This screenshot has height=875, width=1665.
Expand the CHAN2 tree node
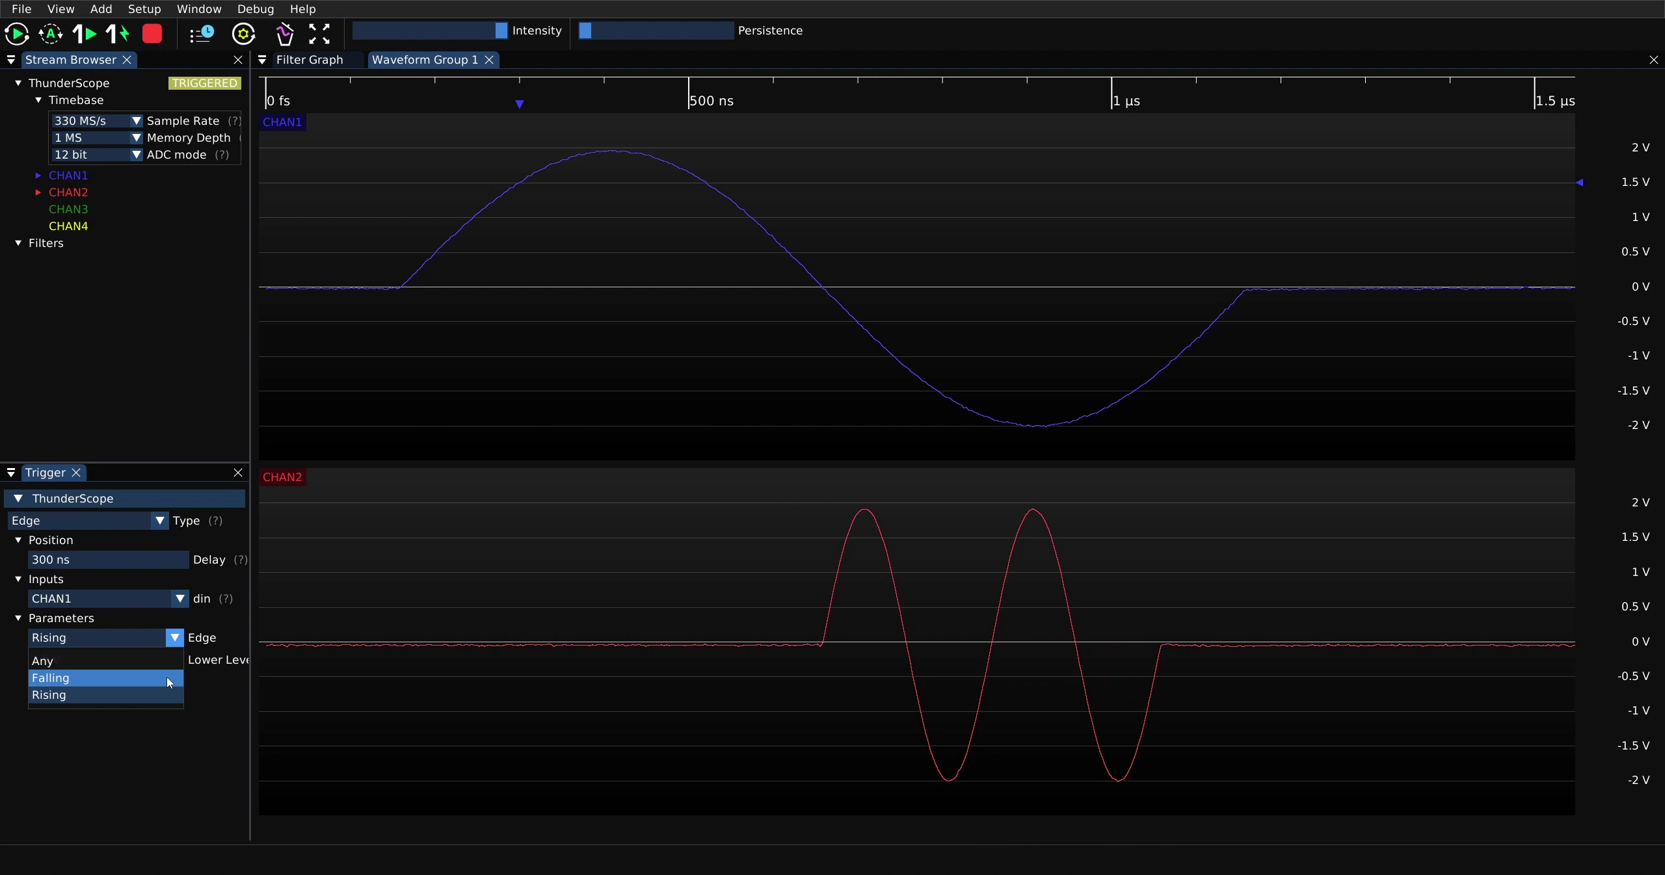(x=38, y=192)
